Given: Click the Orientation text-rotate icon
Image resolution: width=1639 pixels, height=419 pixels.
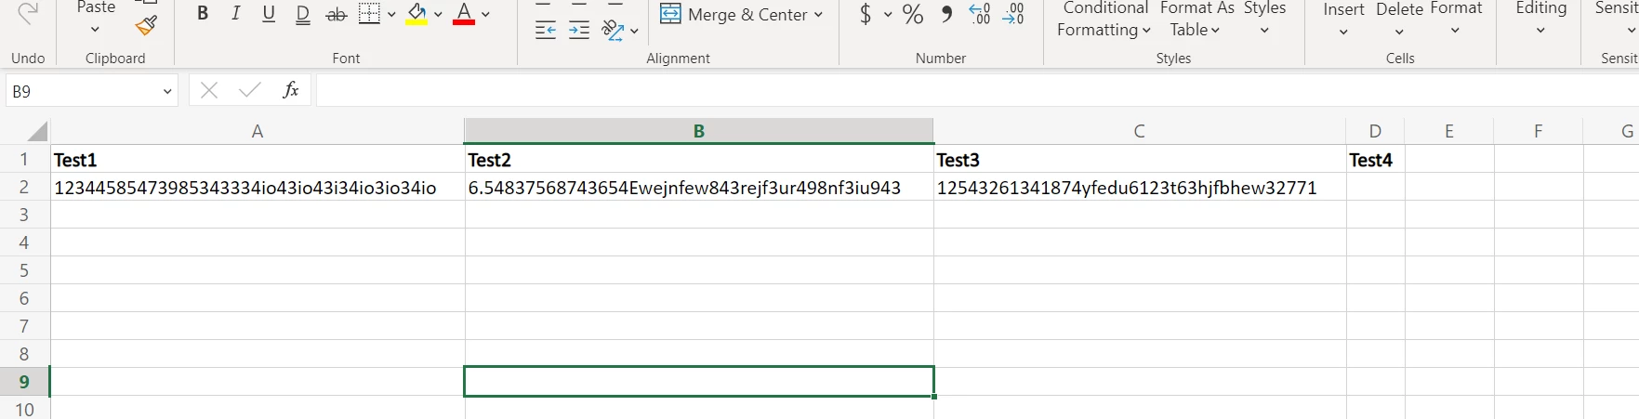Looking at the screenshot, I should (613, 31).
